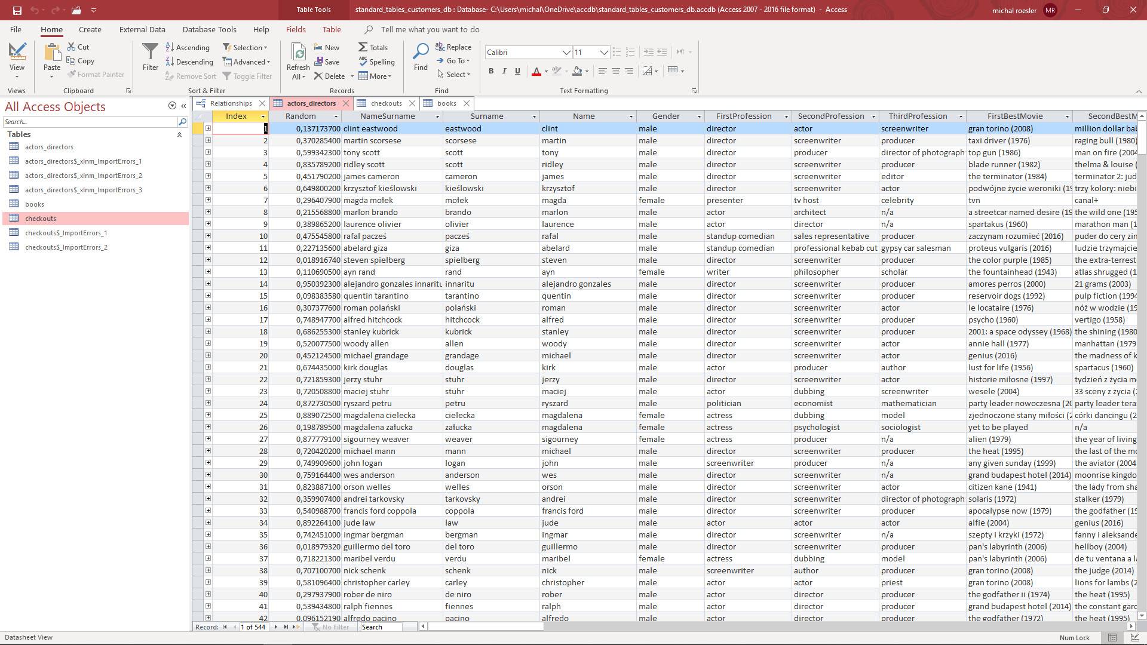This screenshot has width=1147, height=645.
Task: Switch to the books document tab
Action: click(447, 103)
